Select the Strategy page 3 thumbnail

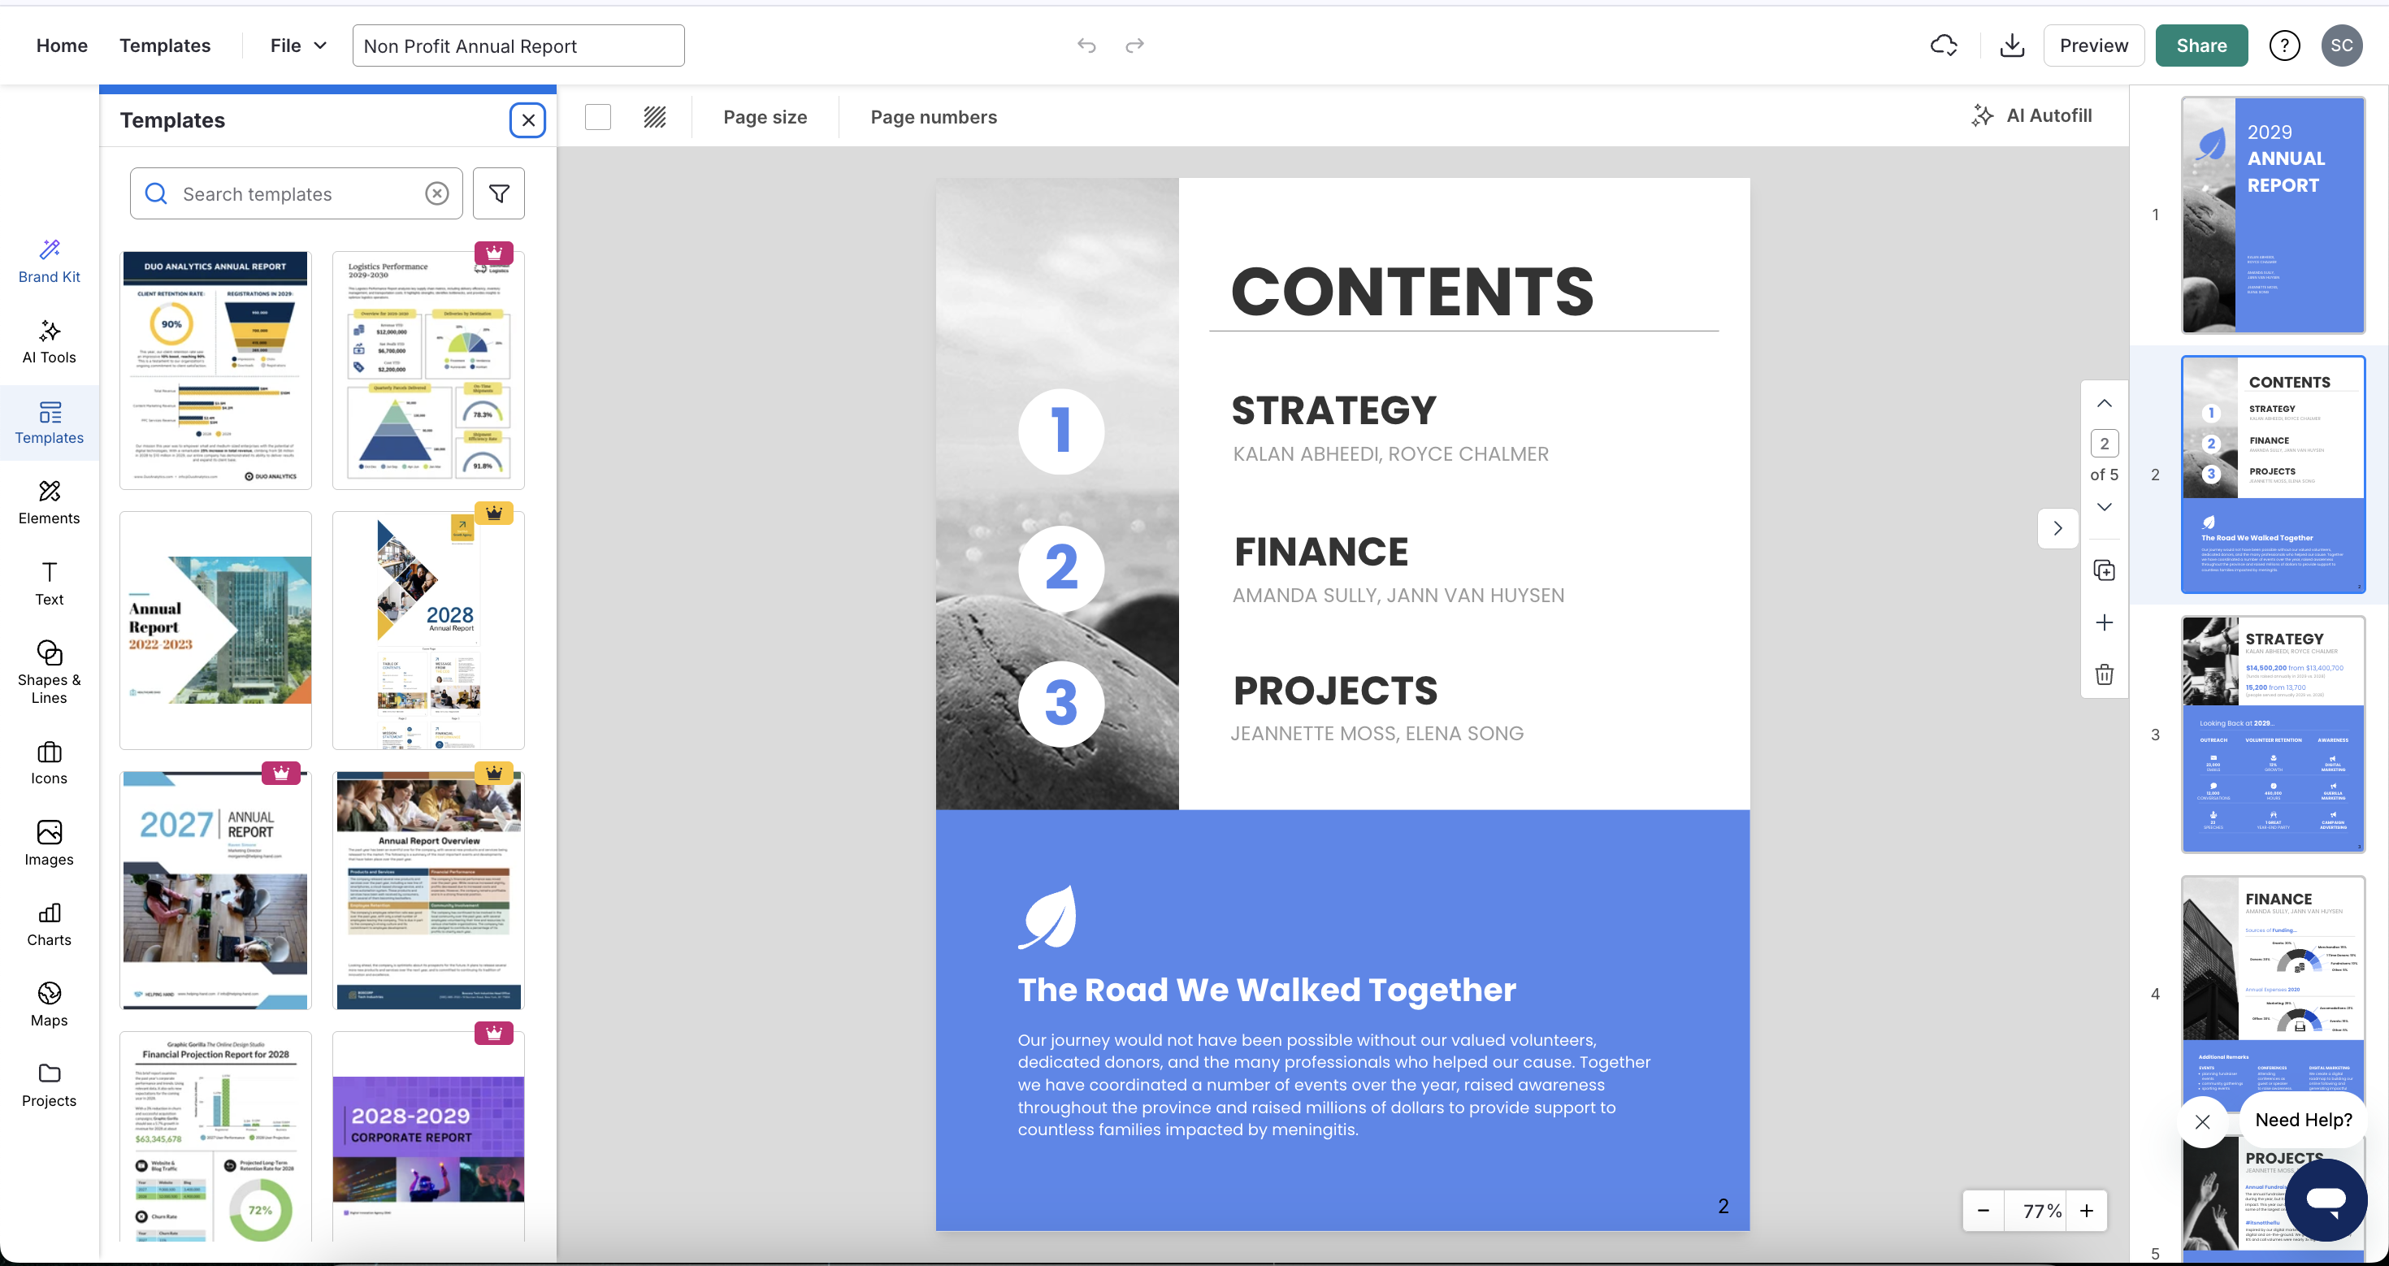click(2272, 734)
